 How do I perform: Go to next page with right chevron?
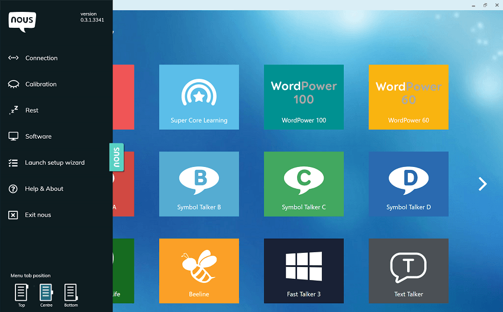(x=483, y=184)
